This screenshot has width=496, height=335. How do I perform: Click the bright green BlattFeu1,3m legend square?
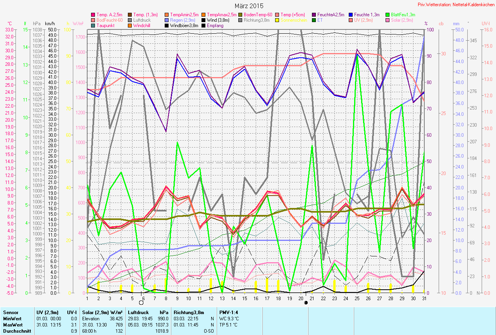(x=388, y=15)
